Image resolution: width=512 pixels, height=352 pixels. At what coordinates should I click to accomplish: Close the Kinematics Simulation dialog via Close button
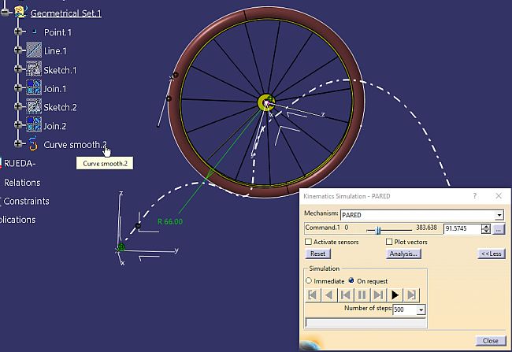[x=490, y=340]
